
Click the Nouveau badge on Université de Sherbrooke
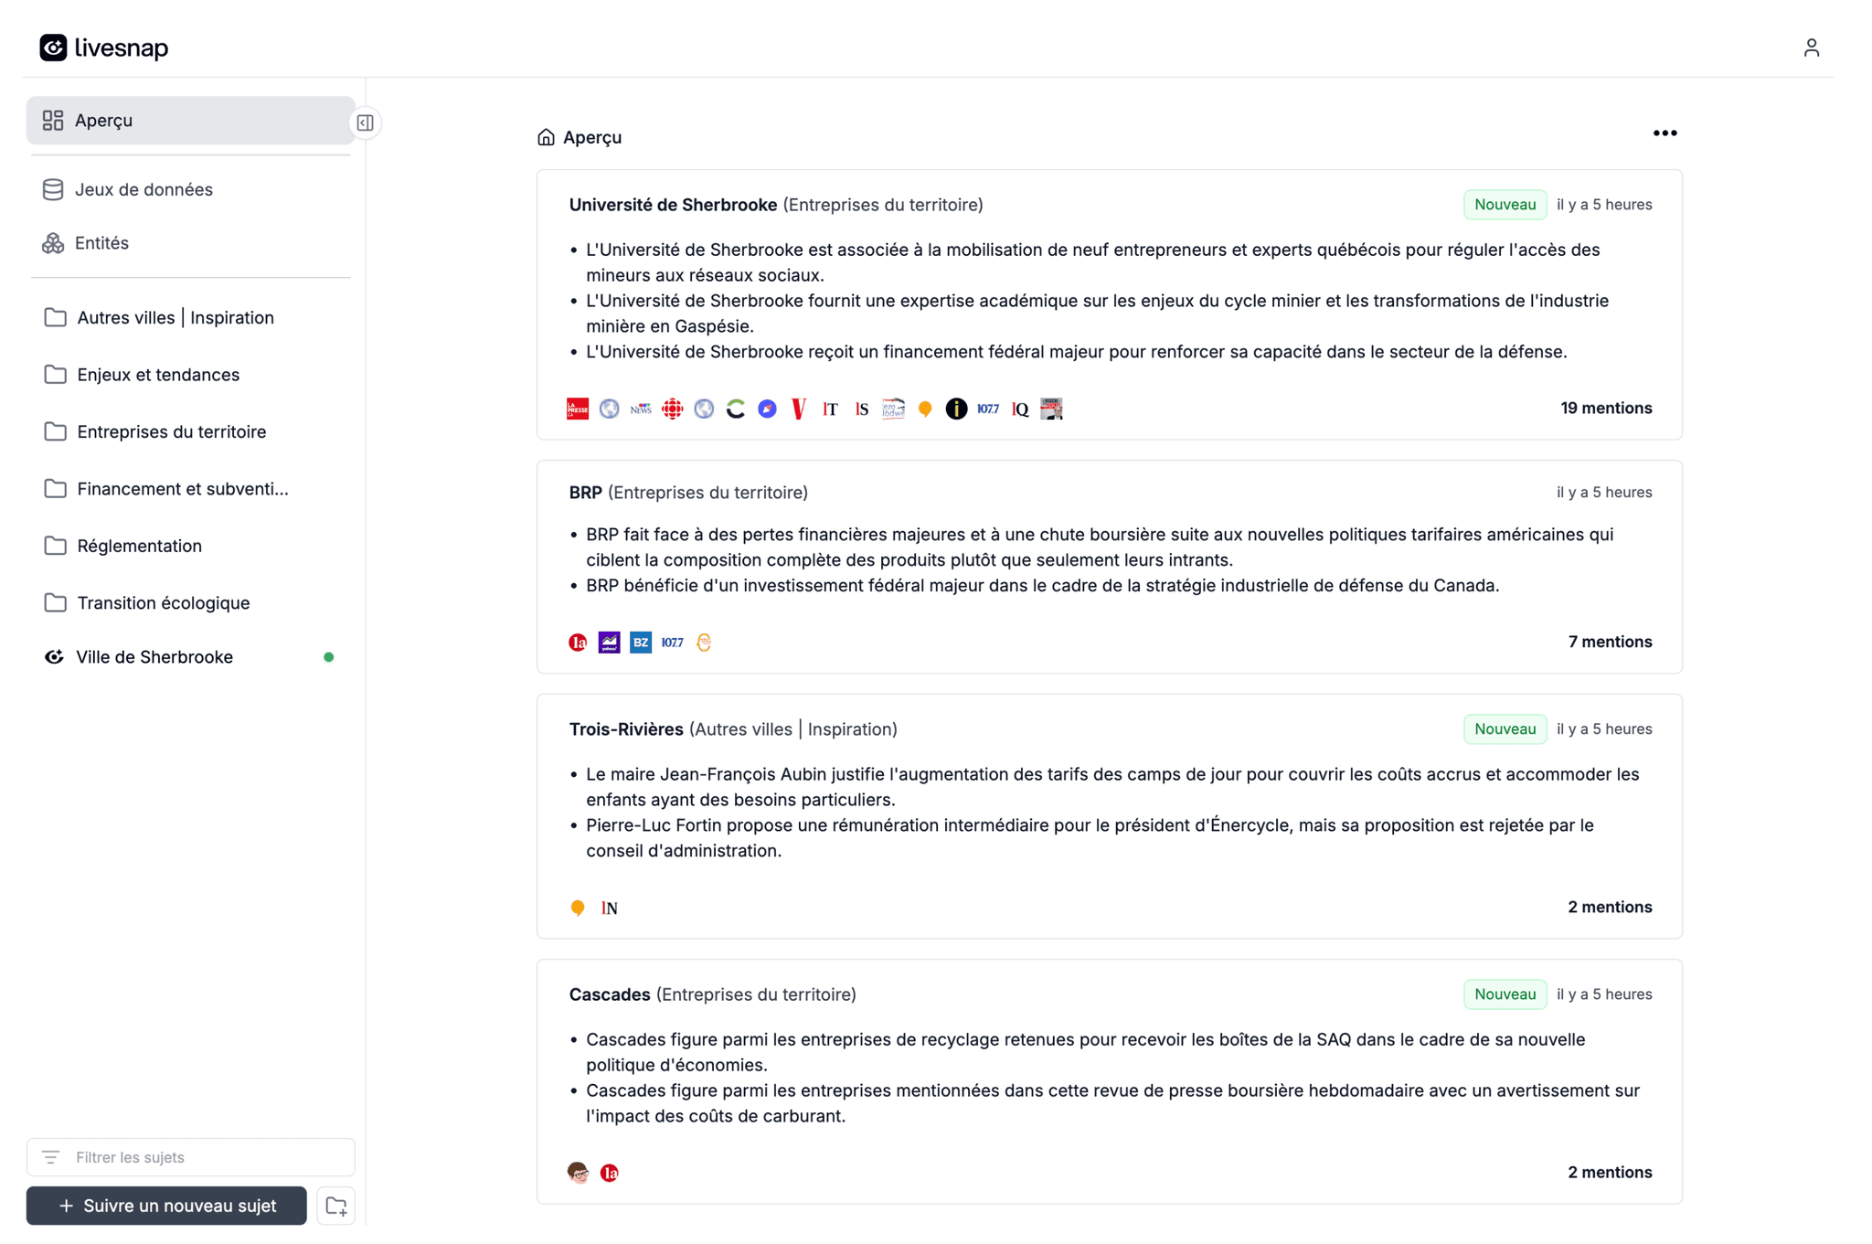tap(1505, 205)
